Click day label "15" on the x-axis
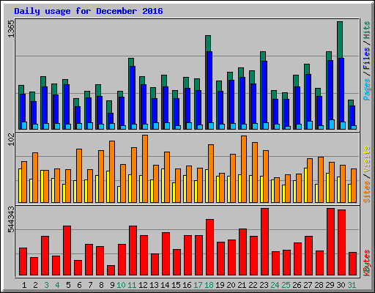375x293 pixels. click(176, 285)
